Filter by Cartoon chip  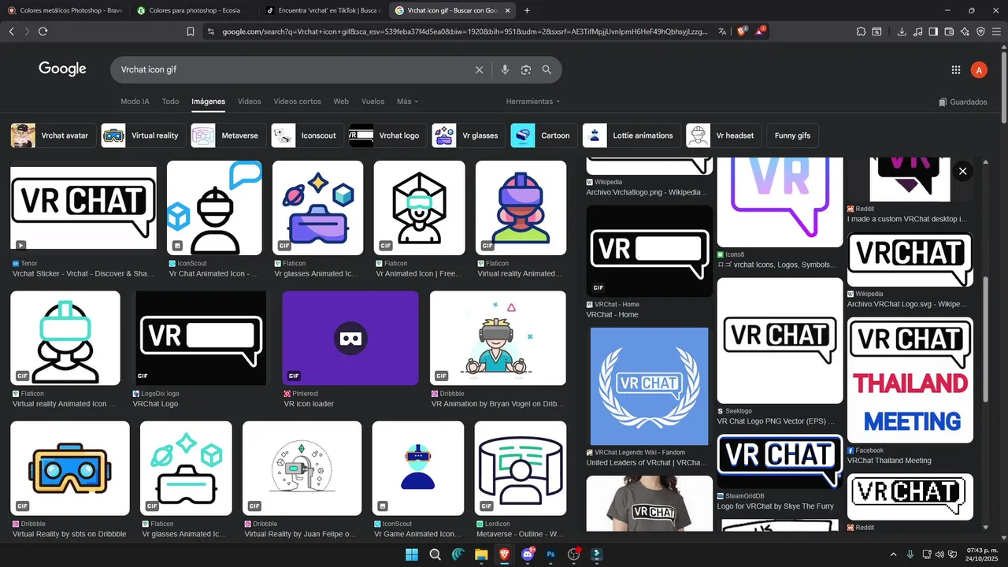544,135
